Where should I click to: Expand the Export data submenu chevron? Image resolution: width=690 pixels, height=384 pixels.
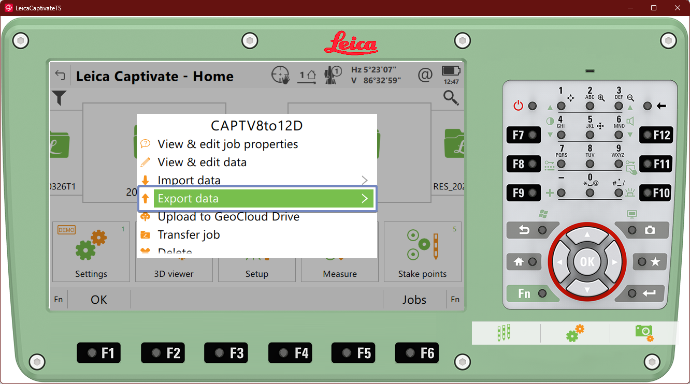coord(365,198)
